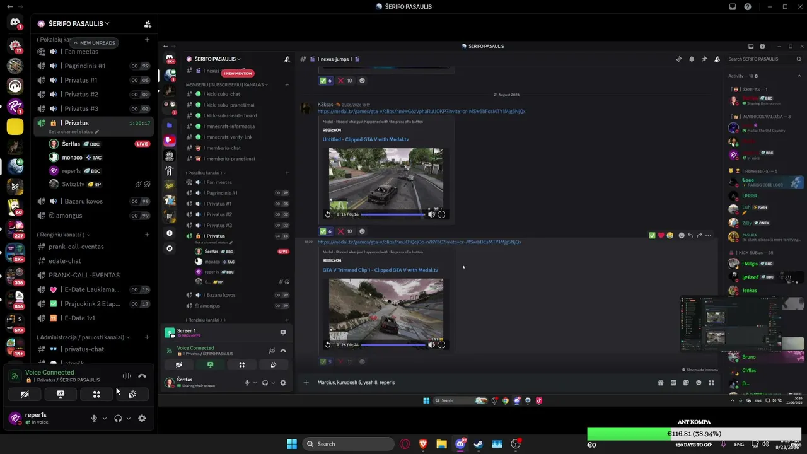Open help icon in Discord title bar

coord(748,7)
